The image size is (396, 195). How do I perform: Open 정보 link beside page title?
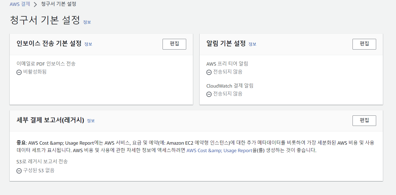(x=87, y=22)
